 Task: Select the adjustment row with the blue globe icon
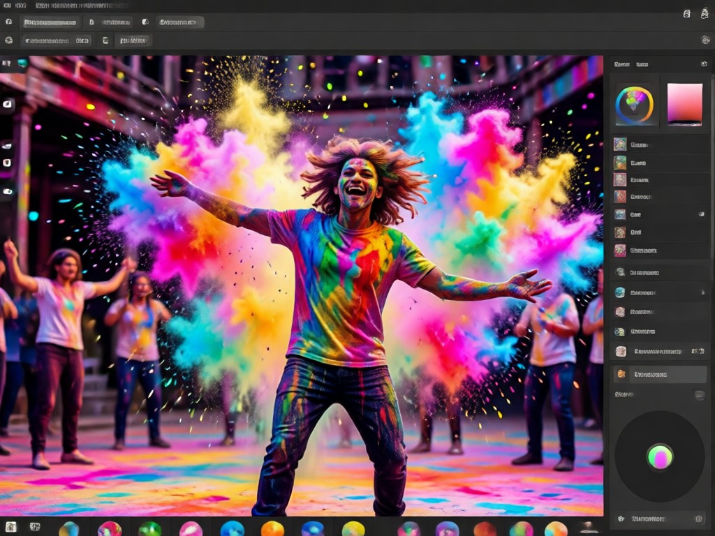click(x=659, y=292)
